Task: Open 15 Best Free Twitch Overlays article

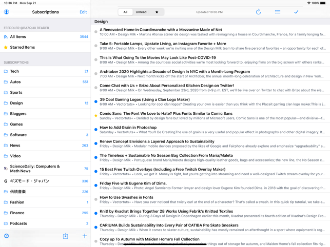Action: coord(210,172)
